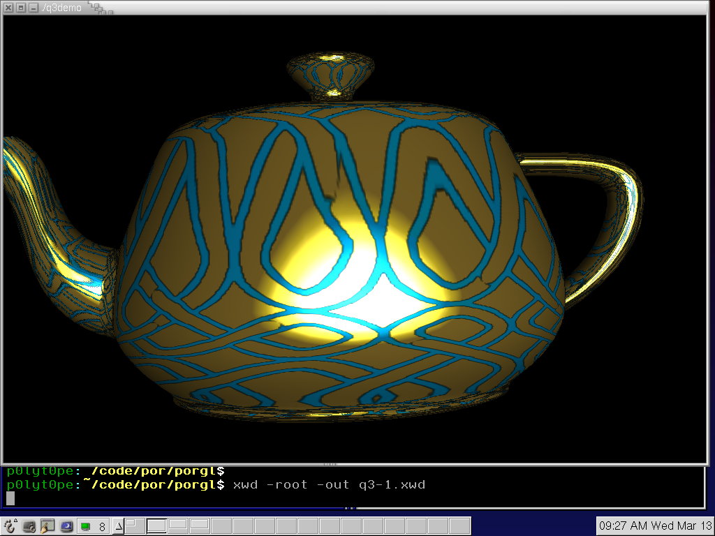Maximize the ./q3demo window
This screenshot has height=536, width=715.
pyautogui.click(x=20, y=8)
